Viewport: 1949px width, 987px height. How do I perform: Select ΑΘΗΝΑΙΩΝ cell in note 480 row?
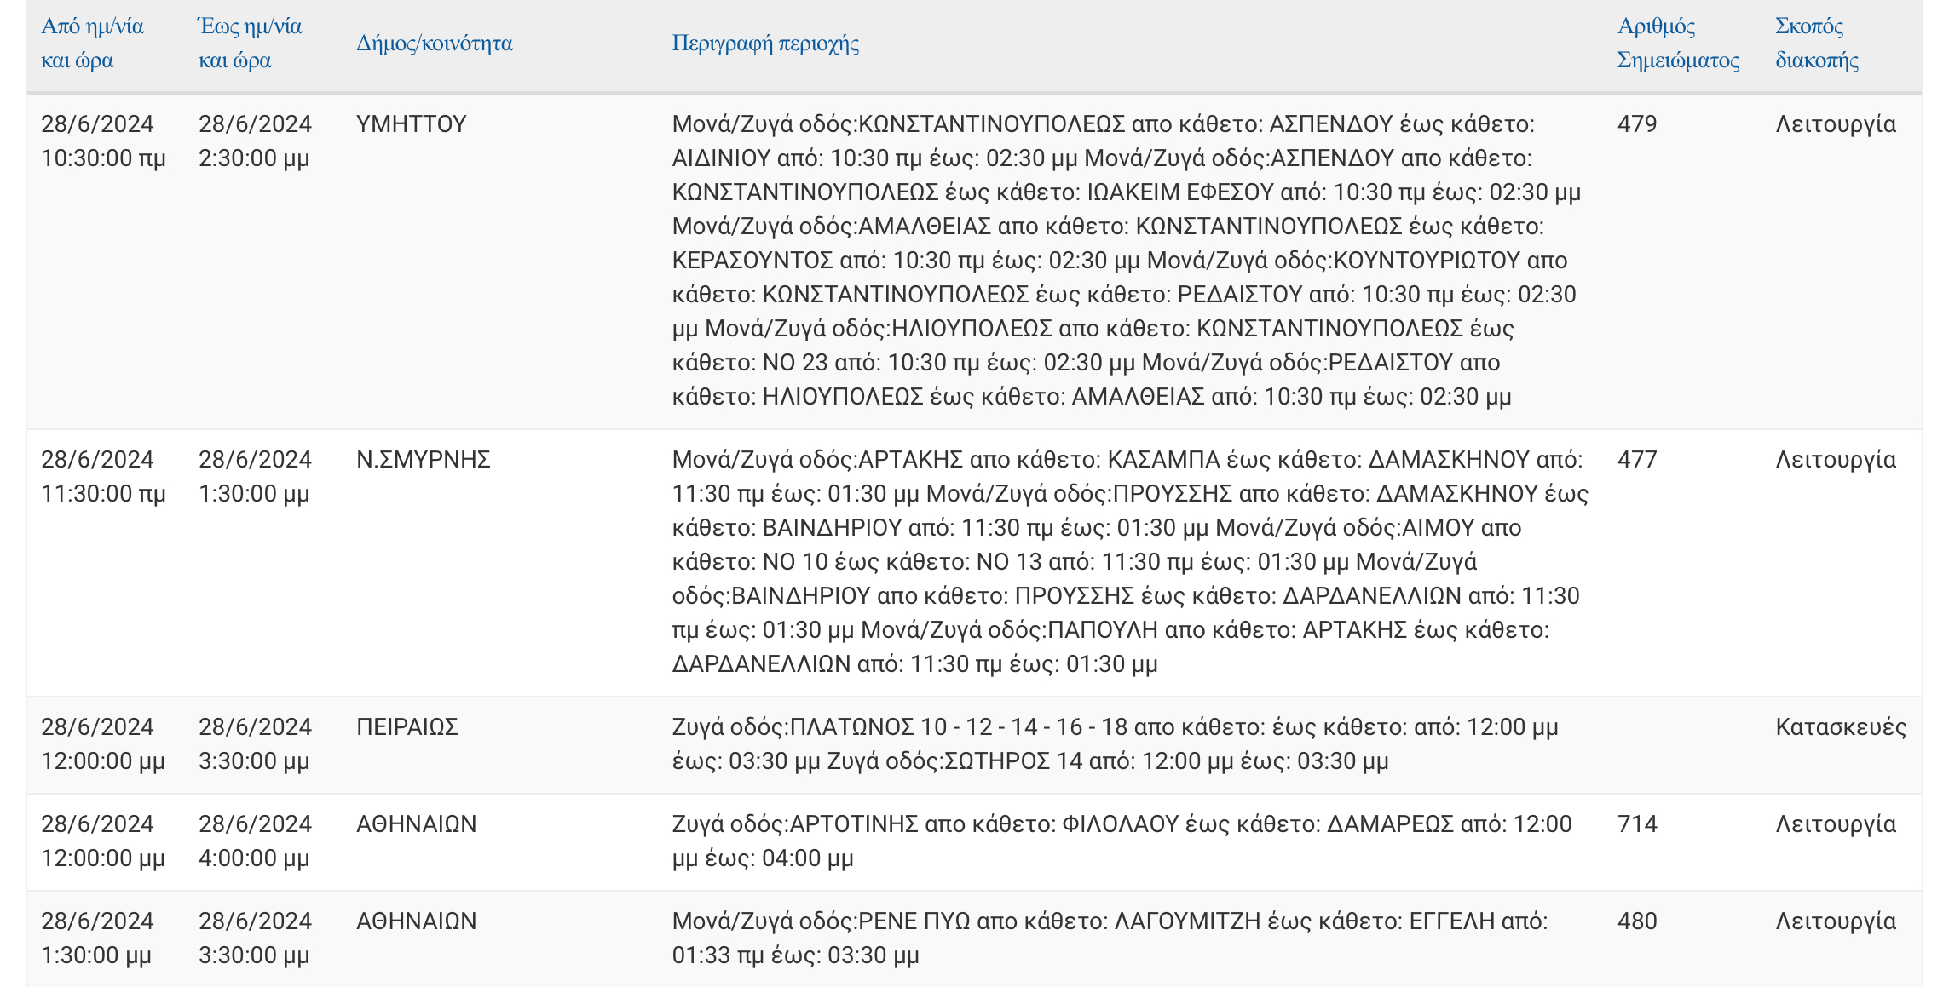click(417, 921)
